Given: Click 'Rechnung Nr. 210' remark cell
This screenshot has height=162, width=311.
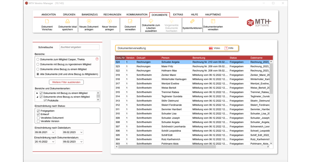Looking at the screenshot, I should point(210,62).
